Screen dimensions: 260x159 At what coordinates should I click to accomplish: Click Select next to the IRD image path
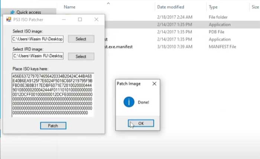point(81,57)
